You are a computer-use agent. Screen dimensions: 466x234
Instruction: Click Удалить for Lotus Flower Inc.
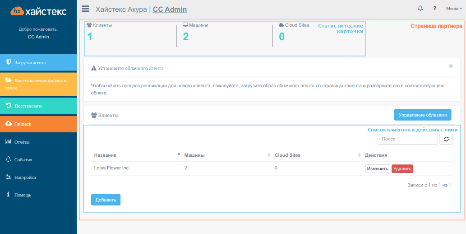402,169
